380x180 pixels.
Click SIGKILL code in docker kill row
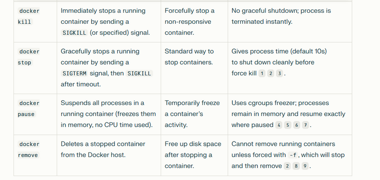coord(75,33)
